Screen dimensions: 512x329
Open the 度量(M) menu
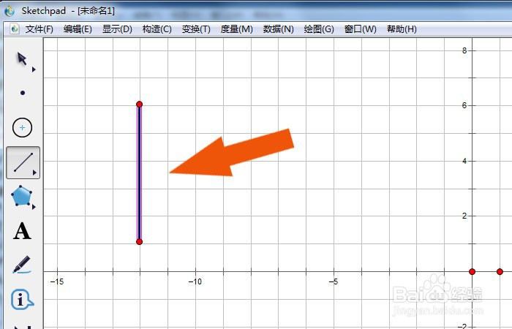point(237,29)
